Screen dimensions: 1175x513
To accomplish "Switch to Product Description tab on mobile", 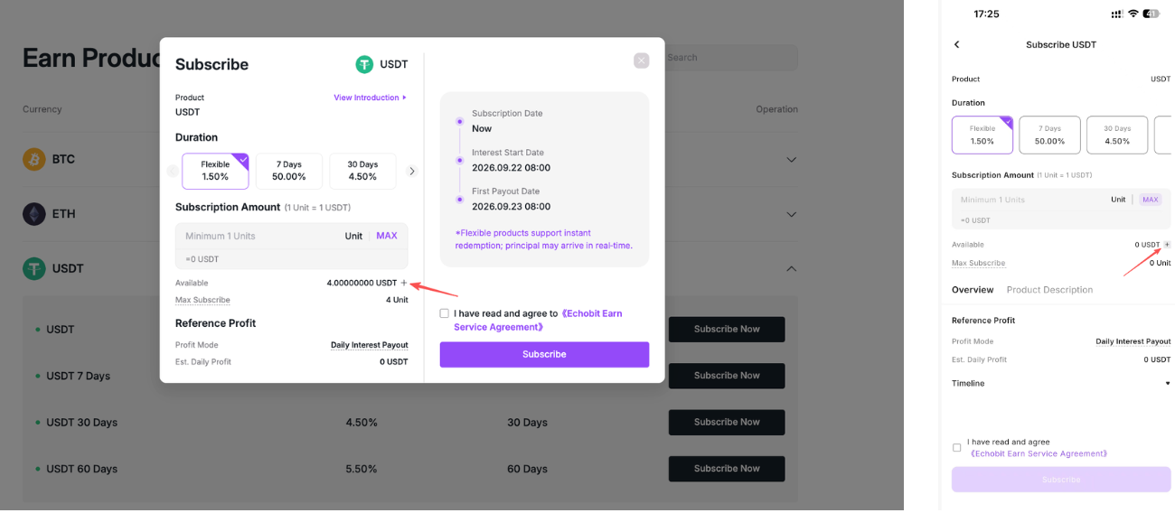I will [1049, 290].
